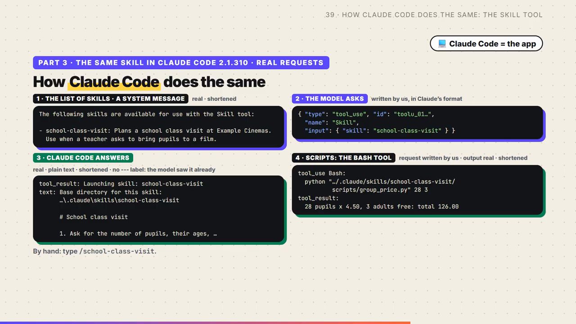Click the 'python "…/.claude/skills/school-class-visit/' line

click(x=380, y=181)
